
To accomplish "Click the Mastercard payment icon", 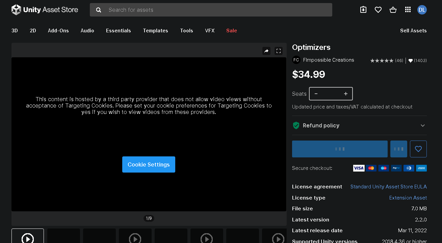I will (x=371, y=168).
